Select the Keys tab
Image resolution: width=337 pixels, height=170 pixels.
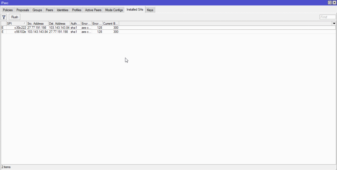(x=150, y=10)
